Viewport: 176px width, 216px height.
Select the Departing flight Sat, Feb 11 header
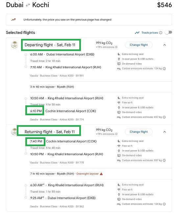[50, 45]
